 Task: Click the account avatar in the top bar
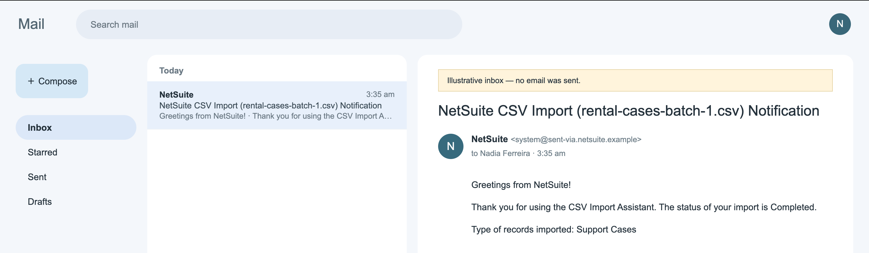pyautogui.click(x=839, y=24)
